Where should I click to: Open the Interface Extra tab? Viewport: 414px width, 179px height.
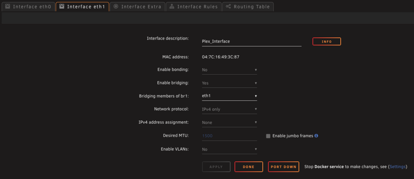[x=137, y=7]
